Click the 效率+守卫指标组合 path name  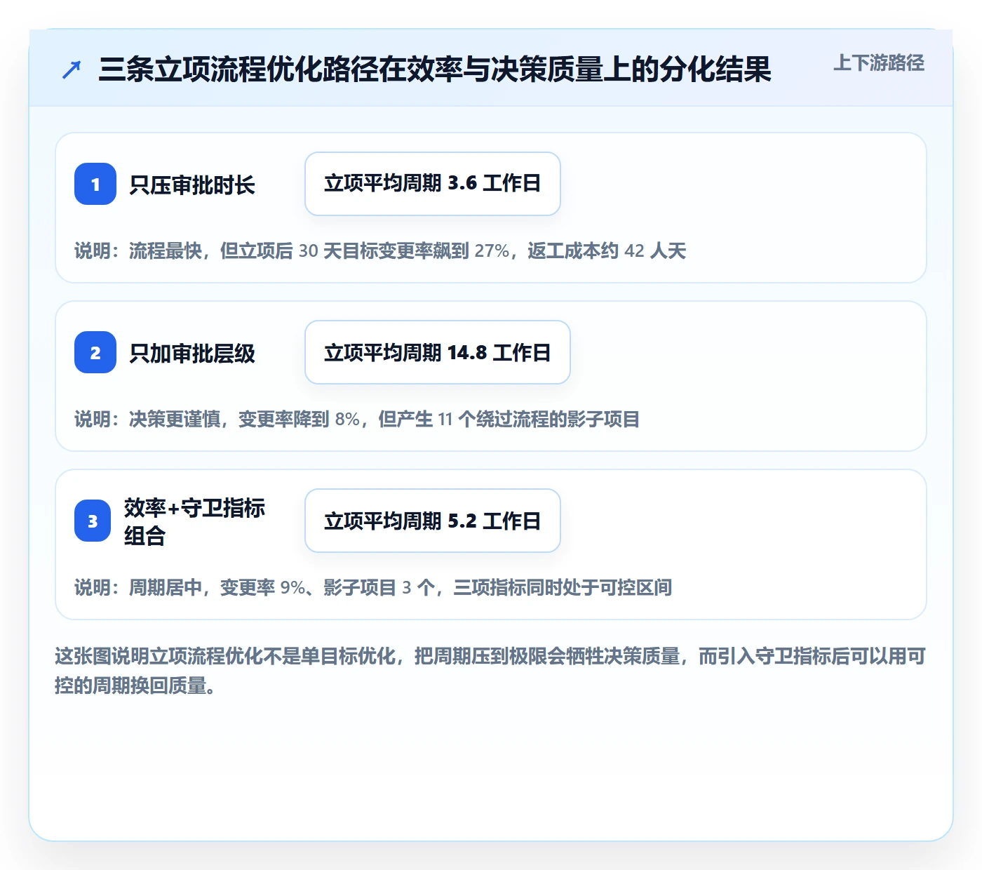194,521
